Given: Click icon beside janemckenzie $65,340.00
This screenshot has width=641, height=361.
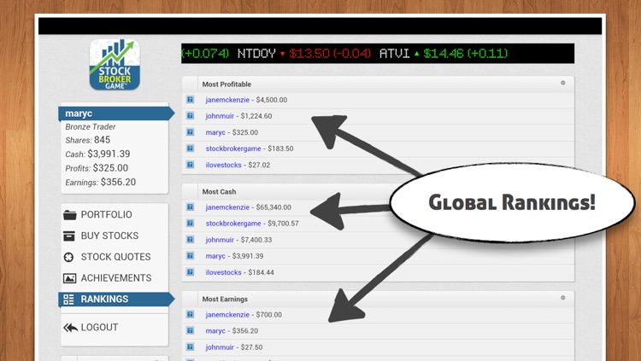Looking at the screenshot, I should tap(190, 207).
